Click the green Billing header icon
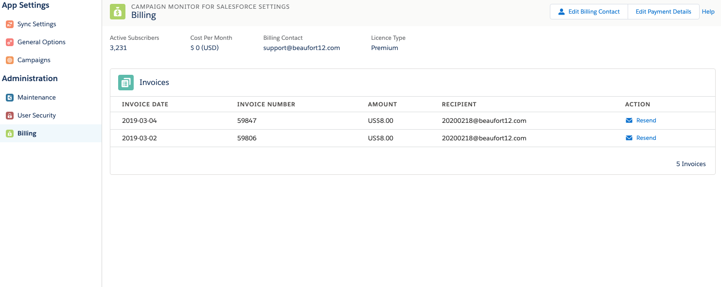Screen dimensions: 721x287 click(118, 12)
